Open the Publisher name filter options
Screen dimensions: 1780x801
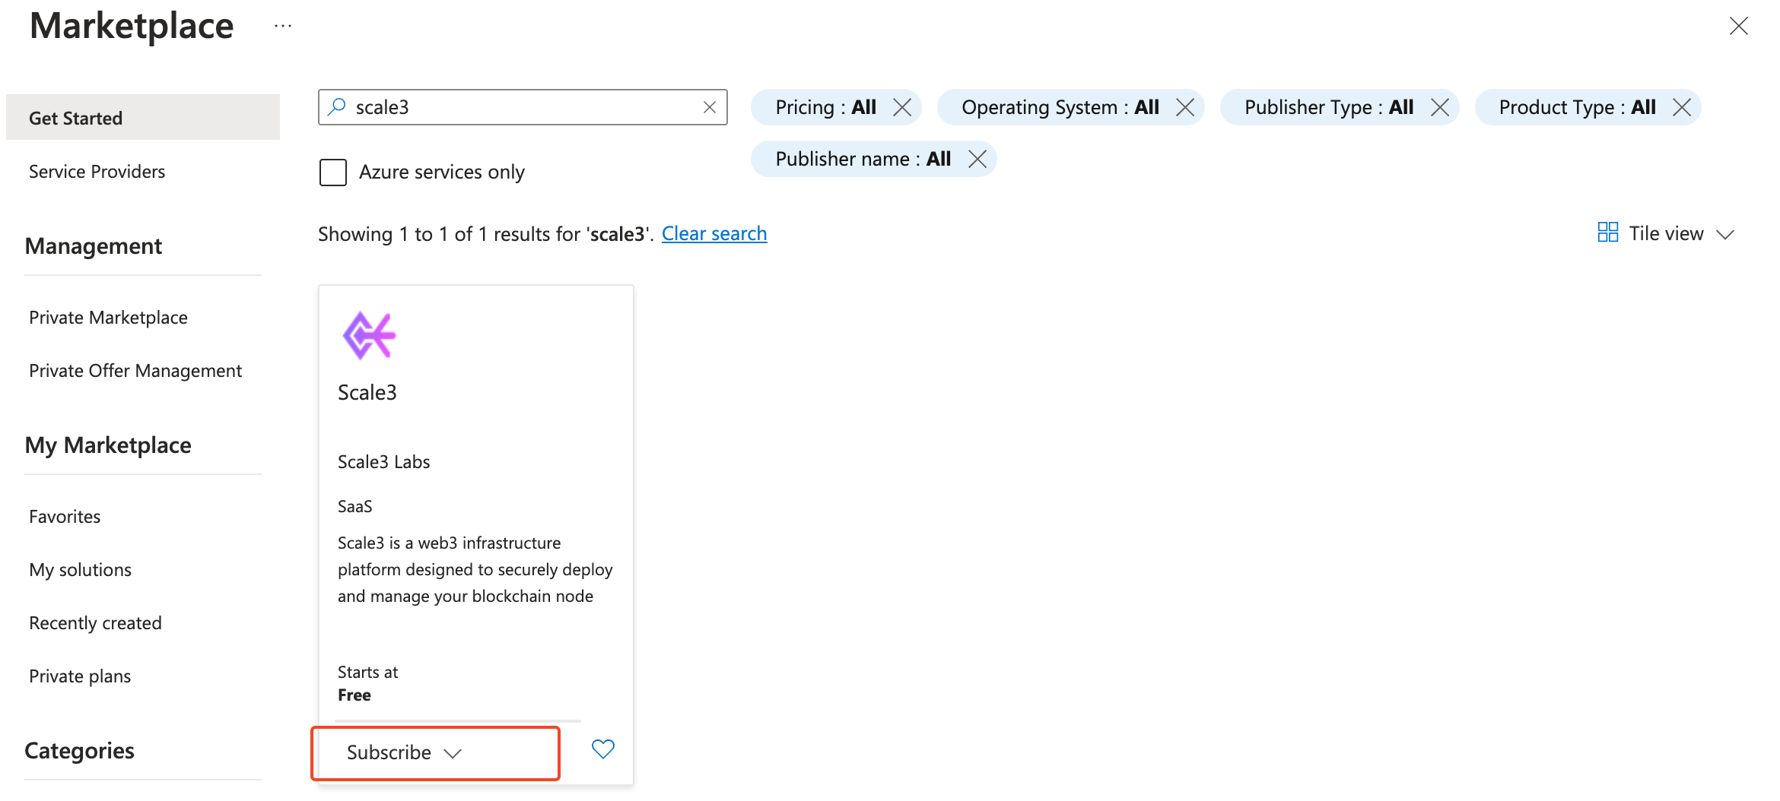click(x=863, y=159)
